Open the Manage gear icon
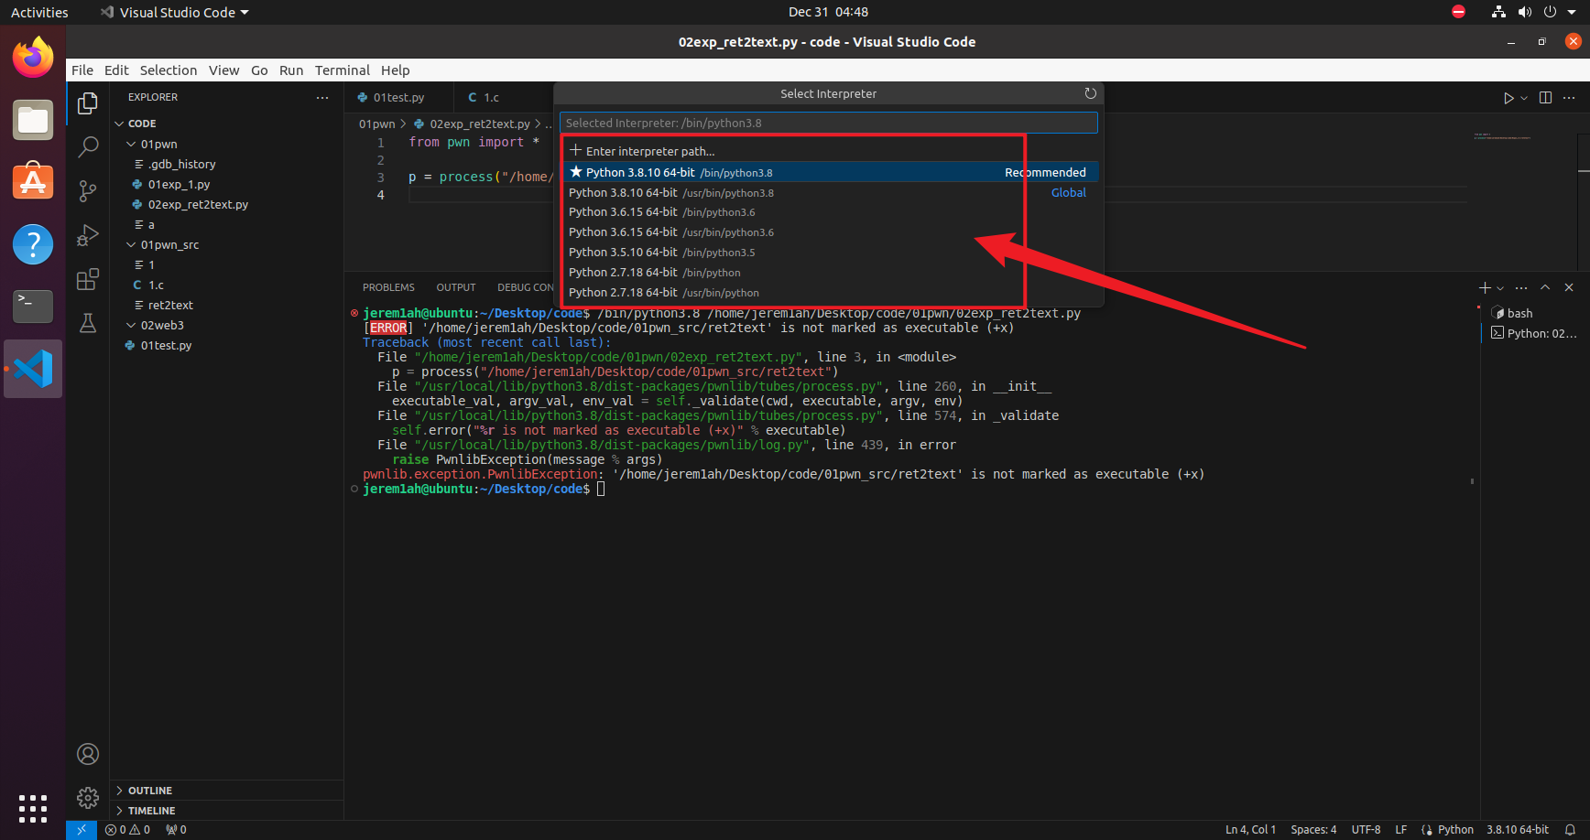 [x=88, y=798]
